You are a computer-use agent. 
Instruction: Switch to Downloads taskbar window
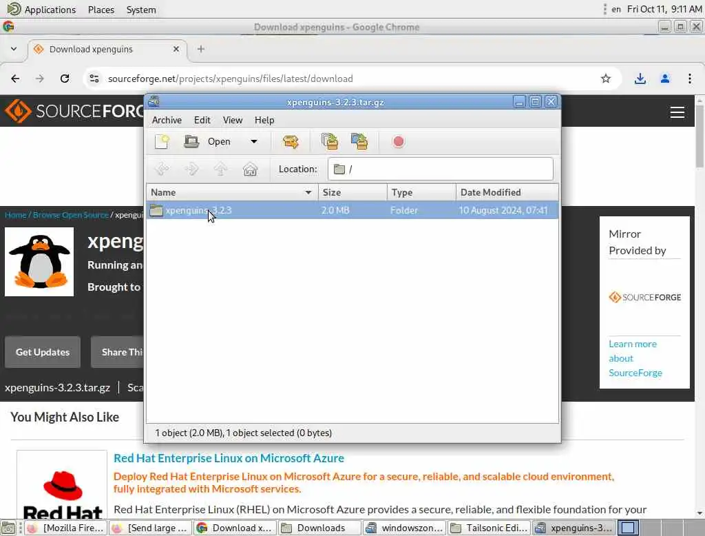[319, 528]
